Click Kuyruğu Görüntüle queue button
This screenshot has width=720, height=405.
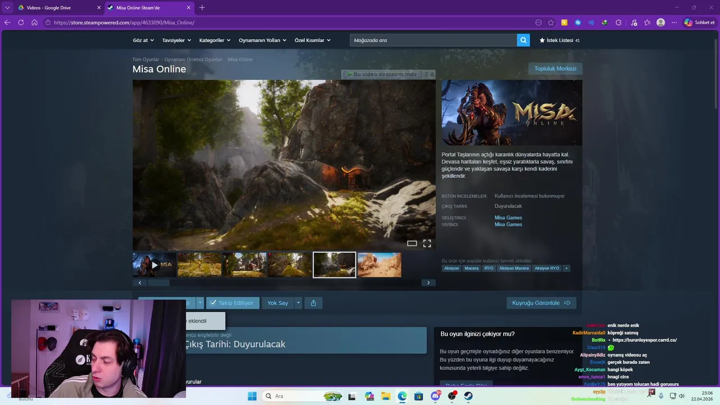coord(541,303)
